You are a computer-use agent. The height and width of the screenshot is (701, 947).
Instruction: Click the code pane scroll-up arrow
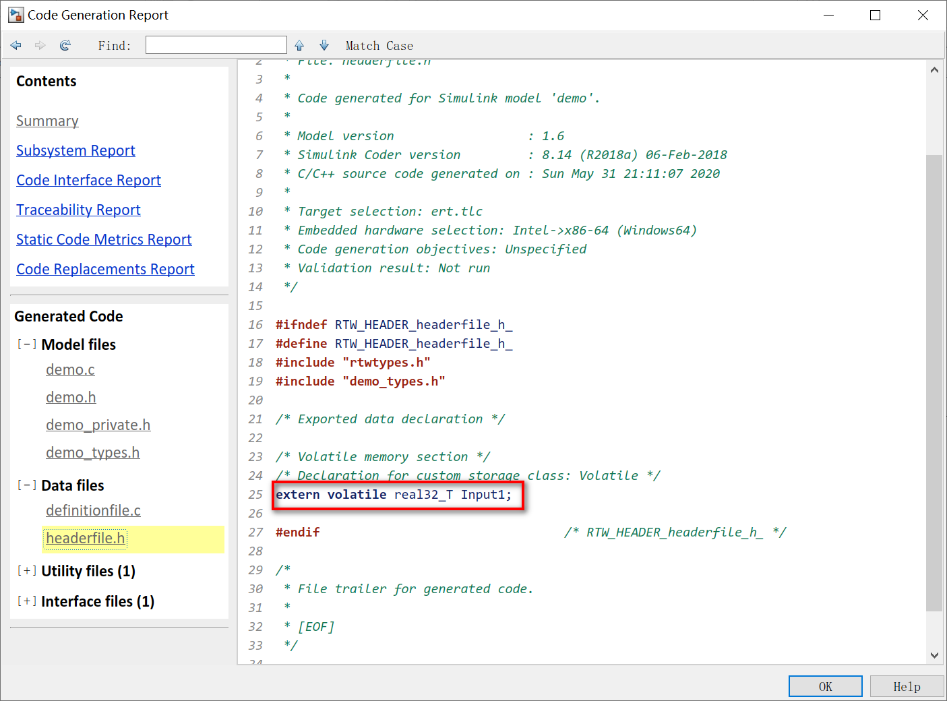pyautogui.click(x=934, y=70)
